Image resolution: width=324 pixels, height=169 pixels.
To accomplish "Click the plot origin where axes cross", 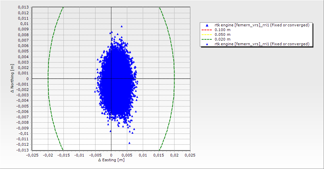I will coord(111,79).
